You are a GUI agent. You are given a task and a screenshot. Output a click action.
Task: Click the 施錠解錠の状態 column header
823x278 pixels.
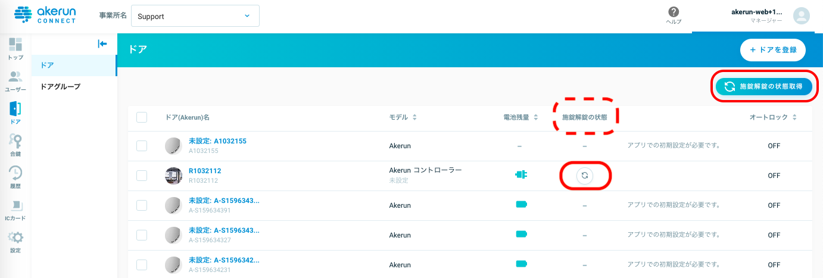[x=585, y=117]
